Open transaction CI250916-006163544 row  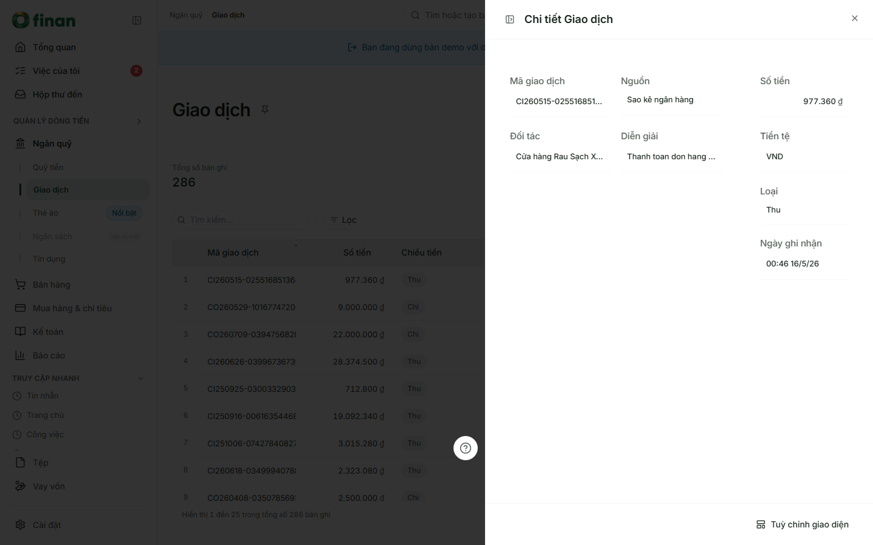pos(329,416)
